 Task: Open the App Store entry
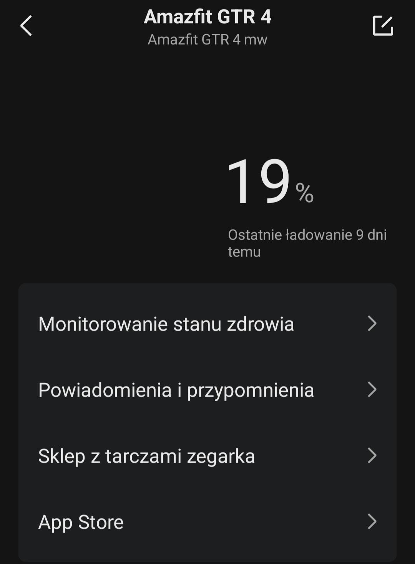[81, 522]
